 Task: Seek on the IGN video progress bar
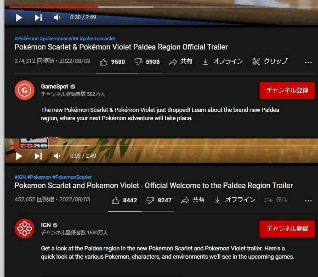click(163, 145)
